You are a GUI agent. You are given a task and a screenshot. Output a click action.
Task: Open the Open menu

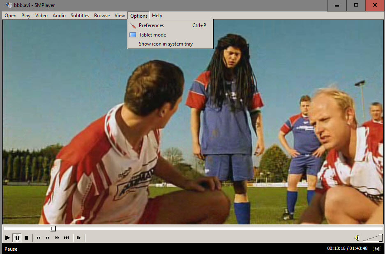click(11, 16)
